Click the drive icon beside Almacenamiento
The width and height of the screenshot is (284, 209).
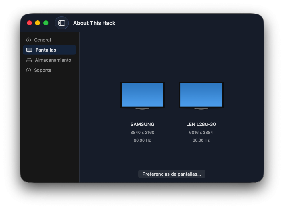point(29,60)
